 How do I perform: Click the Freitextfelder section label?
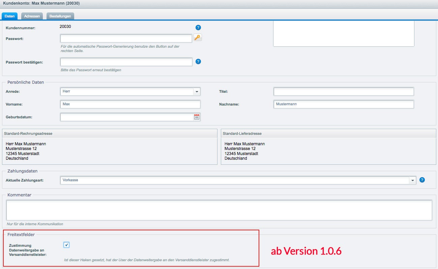(x=21, y=235)
